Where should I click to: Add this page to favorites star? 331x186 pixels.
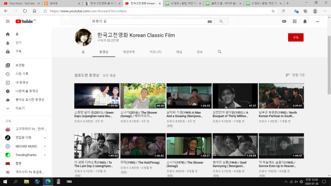point(273,11)
